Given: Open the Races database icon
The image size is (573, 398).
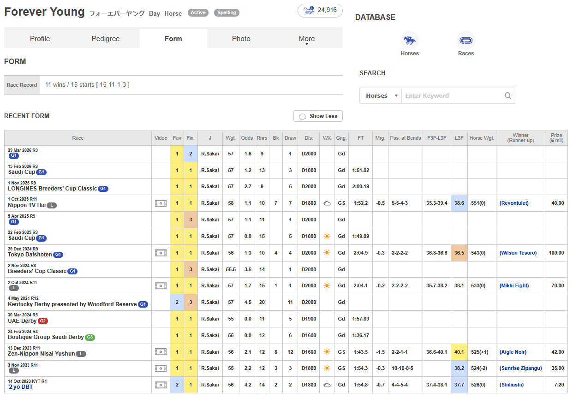Looking at the screenshot, I should pyautogui.click(x=466, y=41).
